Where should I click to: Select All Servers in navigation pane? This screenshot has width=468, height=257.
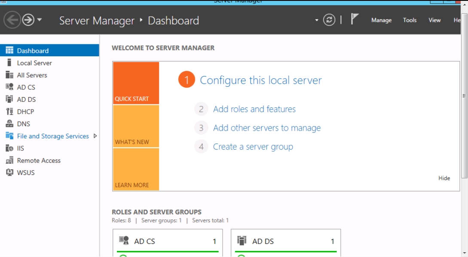click(x=32, y=75)
